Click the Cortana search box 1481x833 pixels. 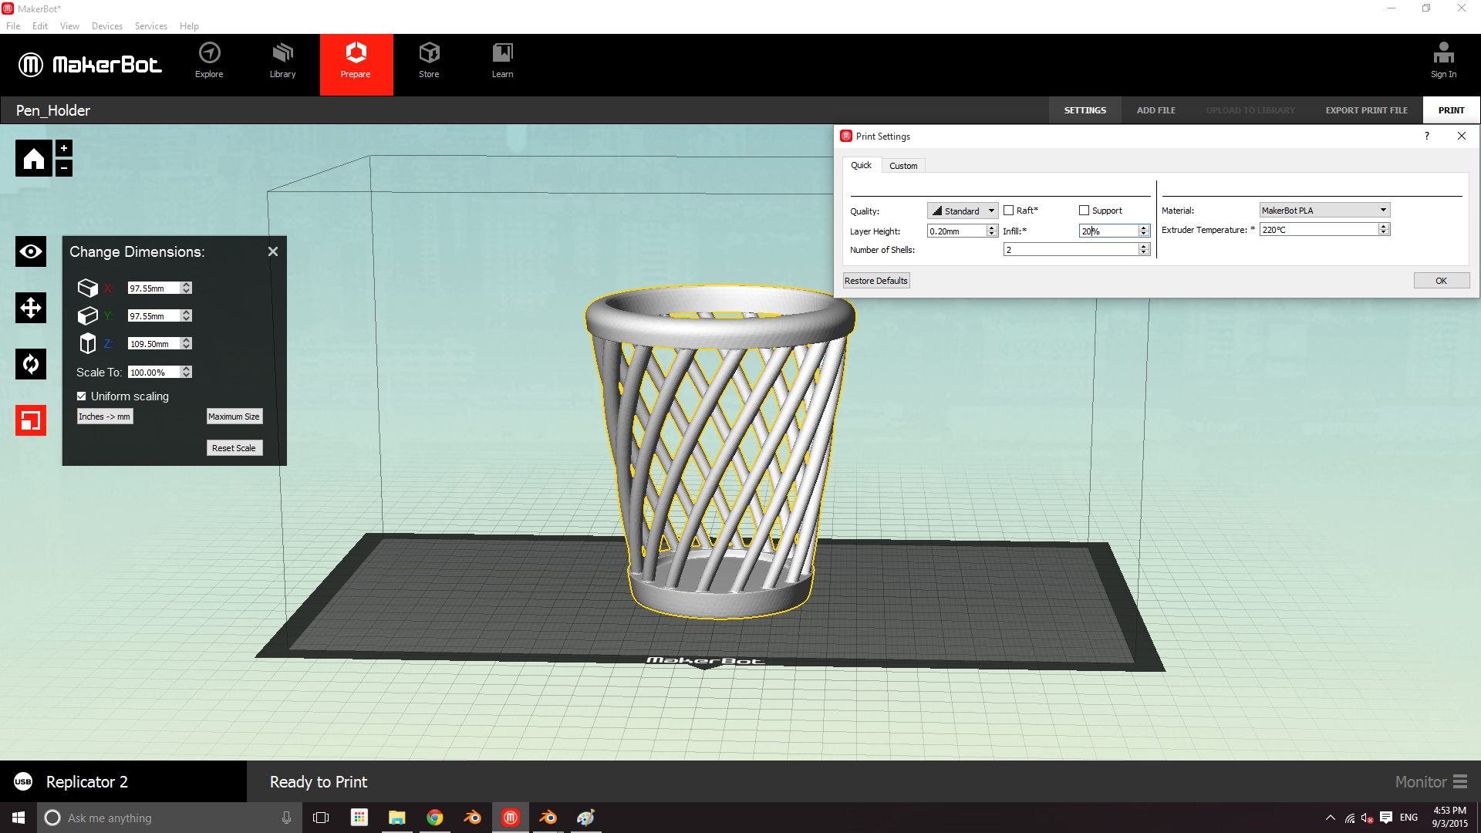point(169,818)
